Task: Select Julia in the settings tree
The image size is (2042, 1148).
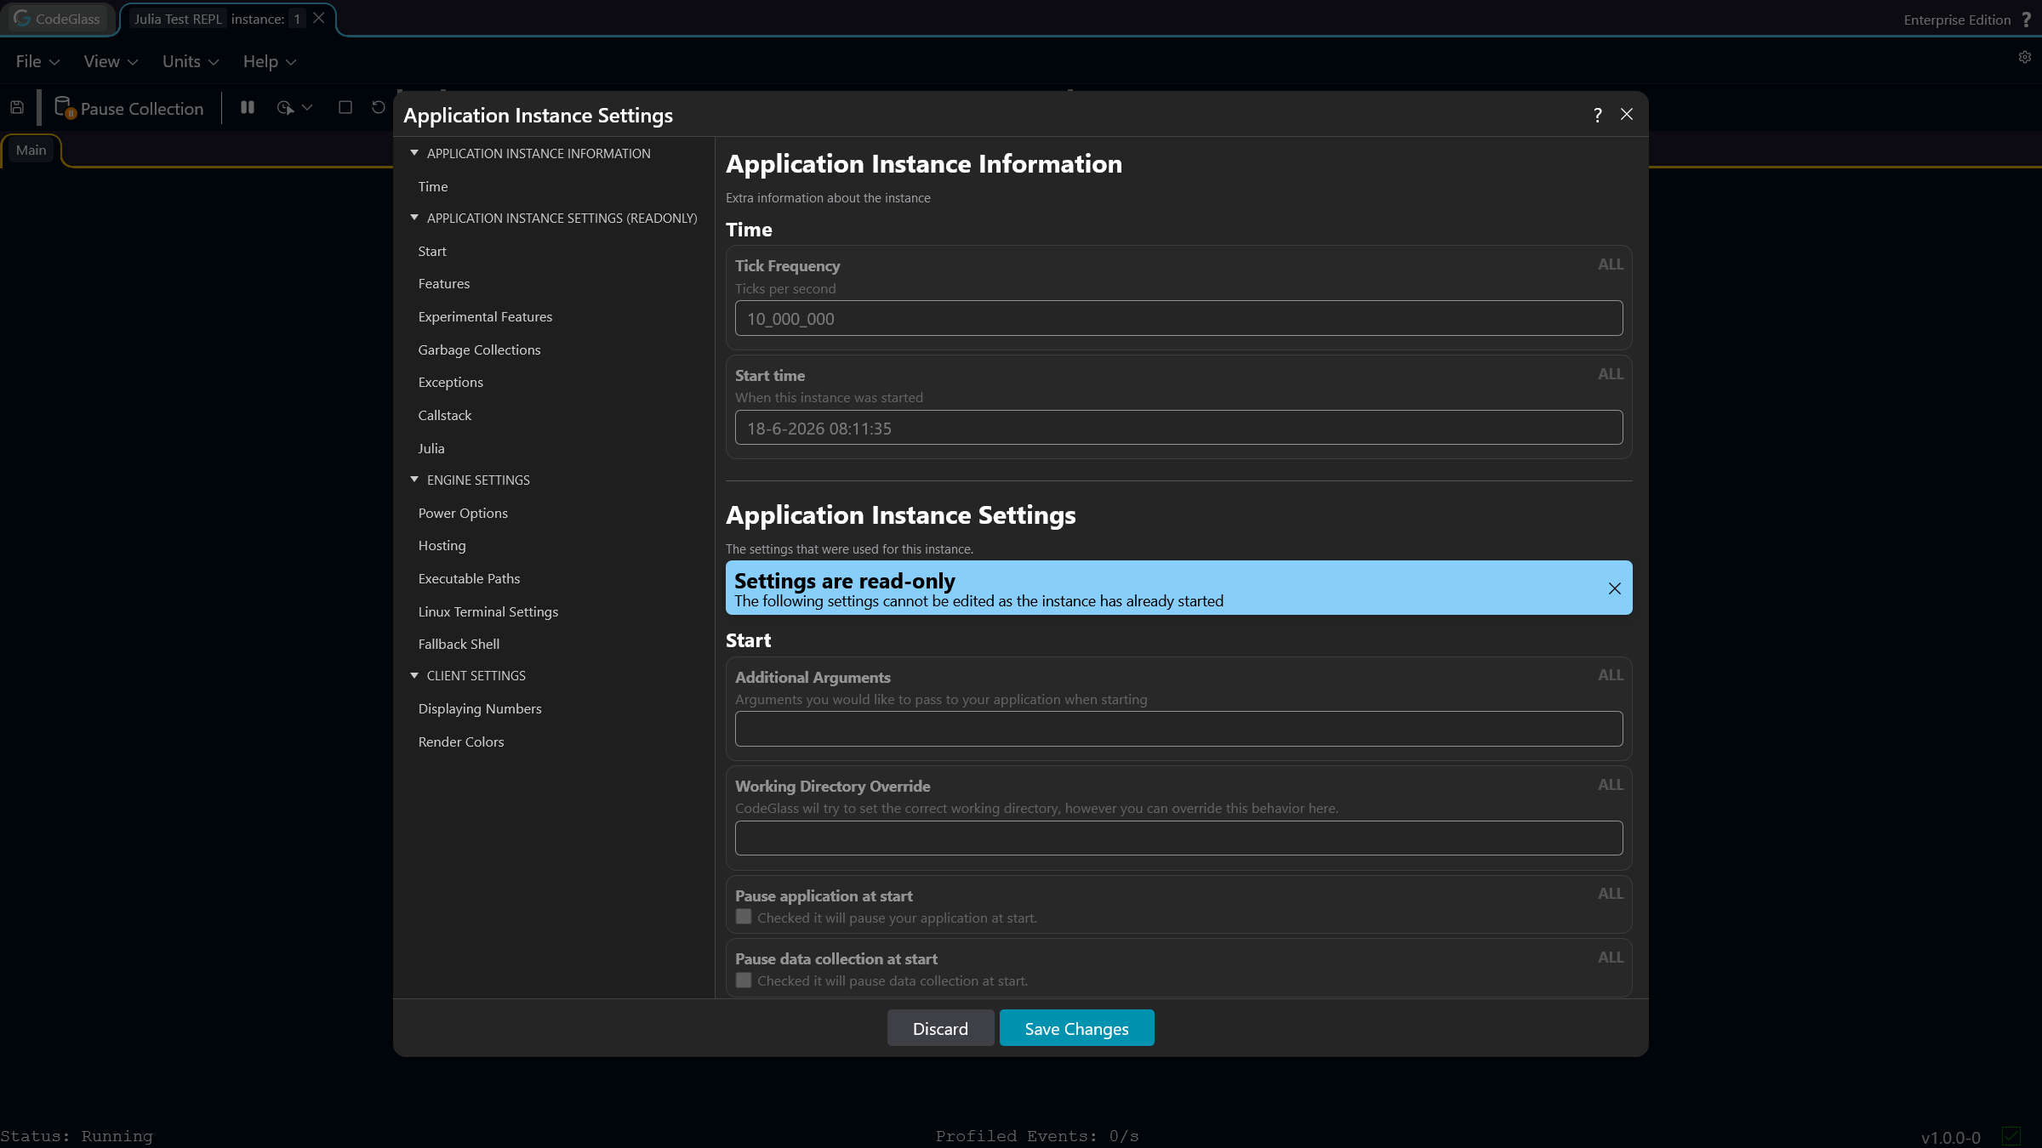Action: click(431, 448)
